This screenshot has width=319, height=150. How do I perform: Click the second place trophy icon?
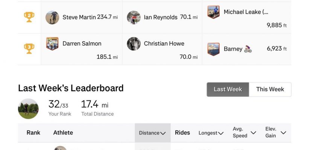pyautogui.click(x=29, y=17)
